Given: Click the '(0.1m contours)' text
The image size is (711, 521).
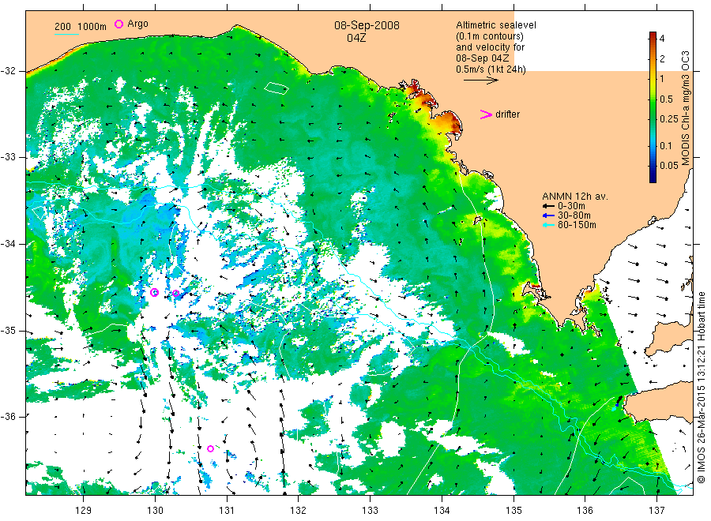Looking at the screenshot, I should pyautogui.click(x=490, y=36).
